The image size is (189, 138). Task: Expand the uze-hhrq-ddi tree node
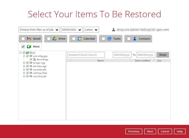coord(24,76)
